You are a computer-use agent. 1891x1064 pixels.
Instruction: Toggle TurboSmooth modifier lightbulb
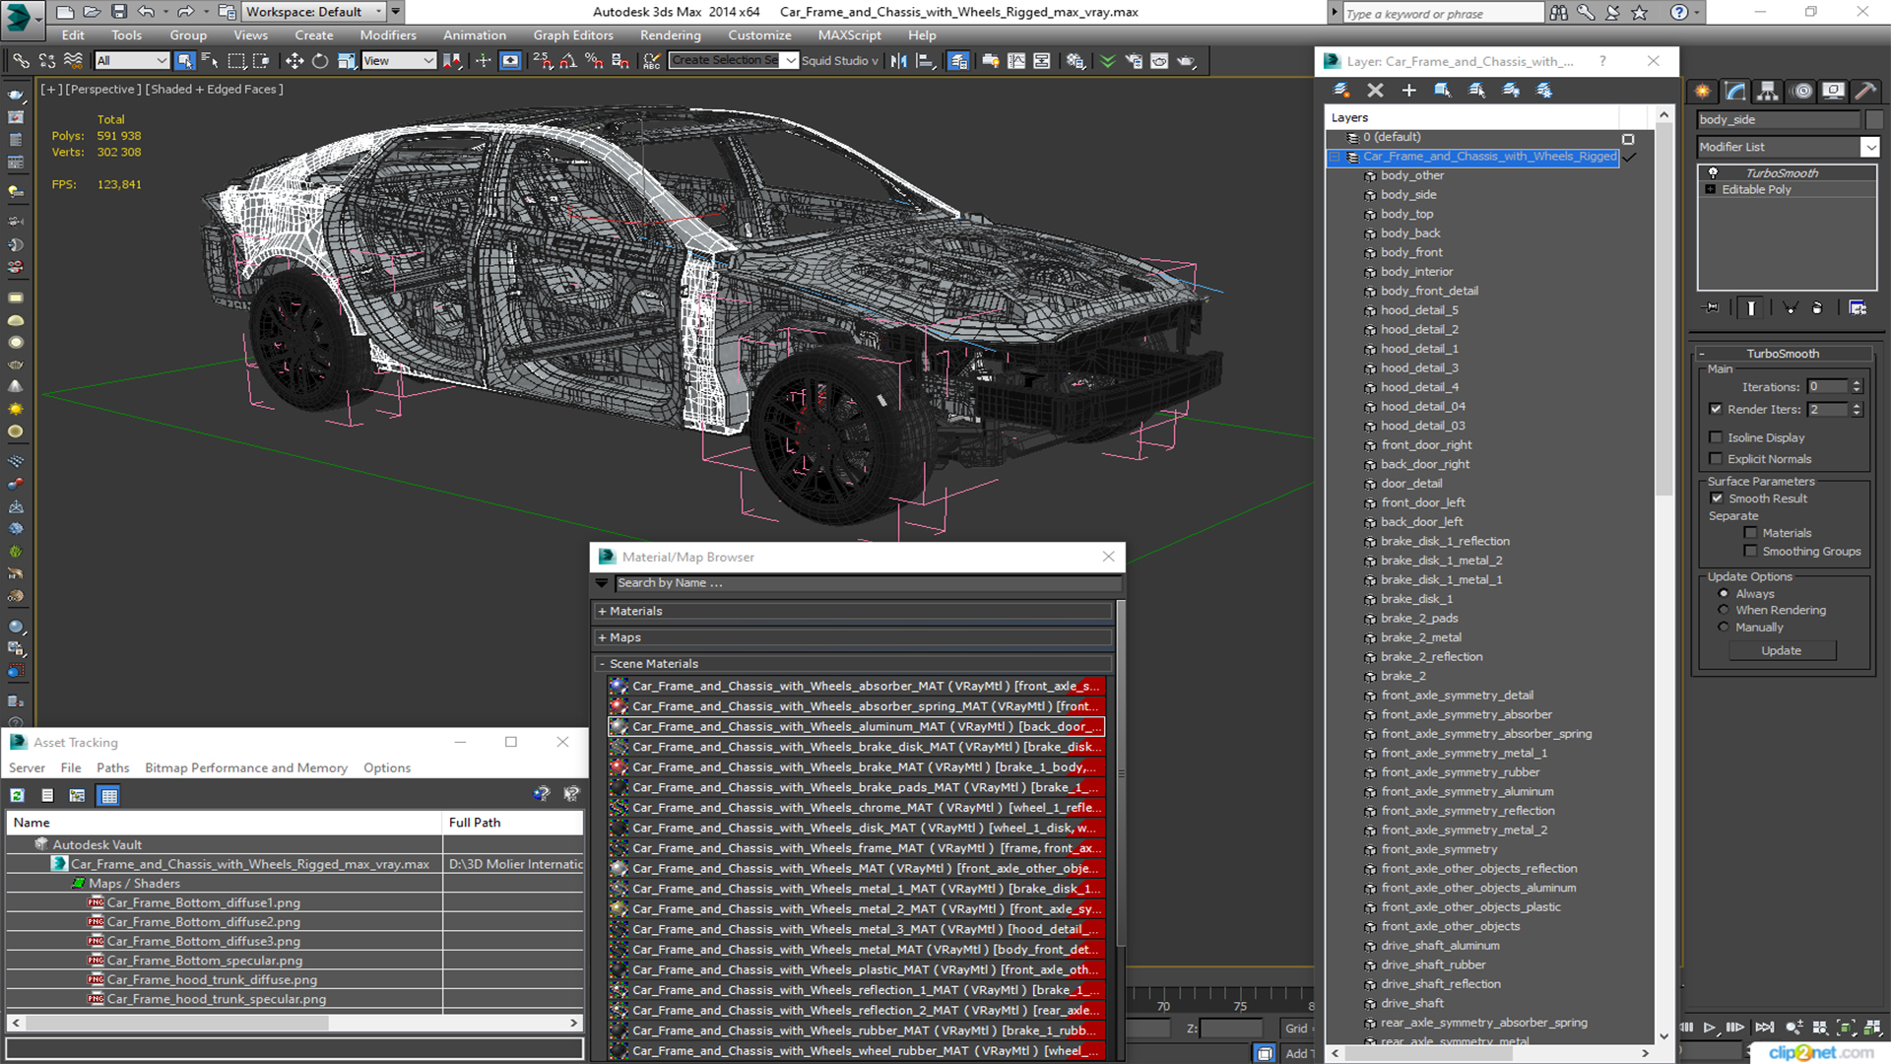tap(1713, 172)
